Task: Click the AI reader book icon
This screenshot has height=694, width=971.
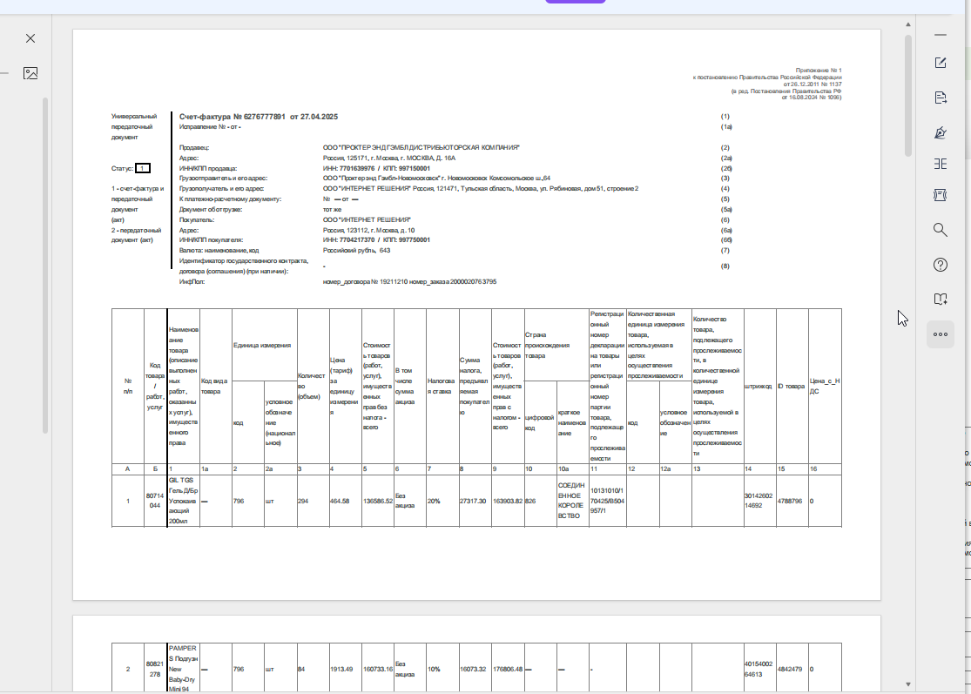Action: (x=940, y=299)
